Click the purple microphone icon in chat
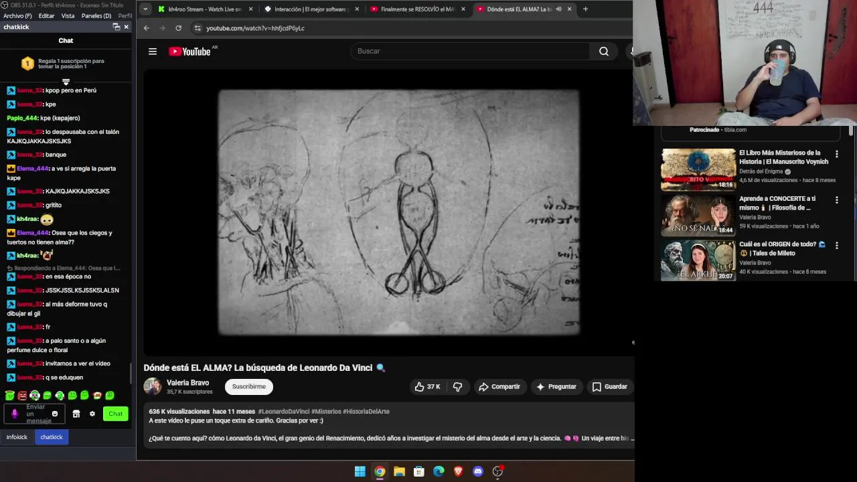The image size is (857, 482). coord(15,414)
